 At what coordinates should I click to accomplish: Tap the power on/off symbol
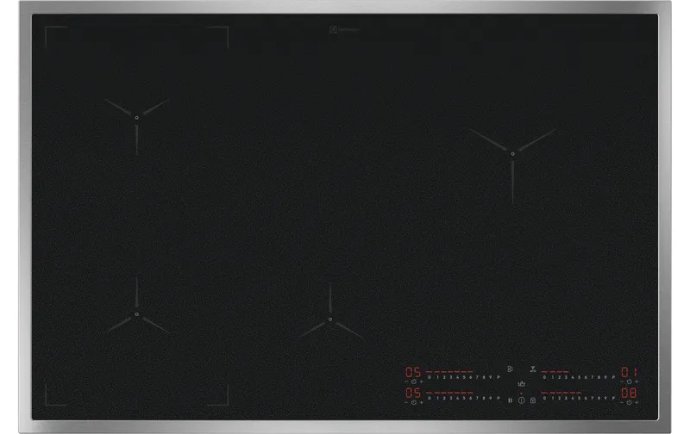coord(522,400)
